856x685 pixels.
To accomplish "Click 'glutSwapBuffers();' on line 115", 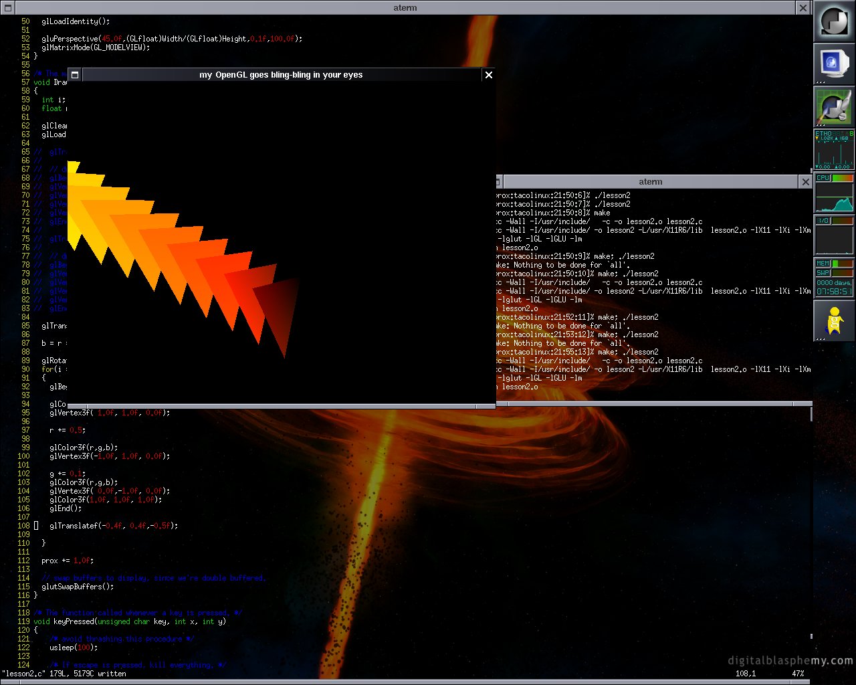I will pos(78,587).
